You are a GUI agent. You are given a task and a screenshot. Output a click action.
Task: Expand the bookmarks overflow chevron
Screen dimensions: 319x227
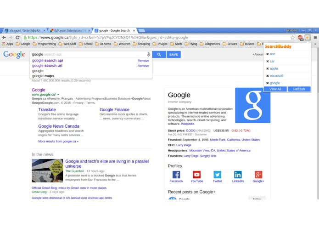click(x=315, y=44)
